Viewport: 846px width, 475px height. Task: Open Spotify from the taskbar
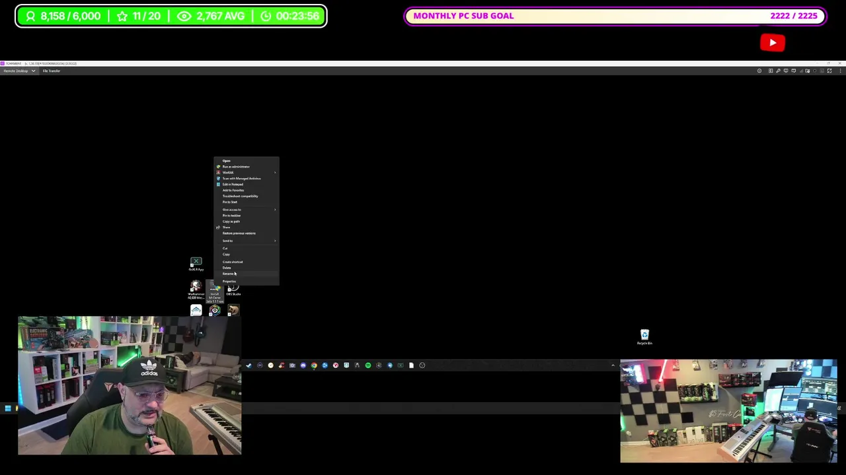pos(368,365)
